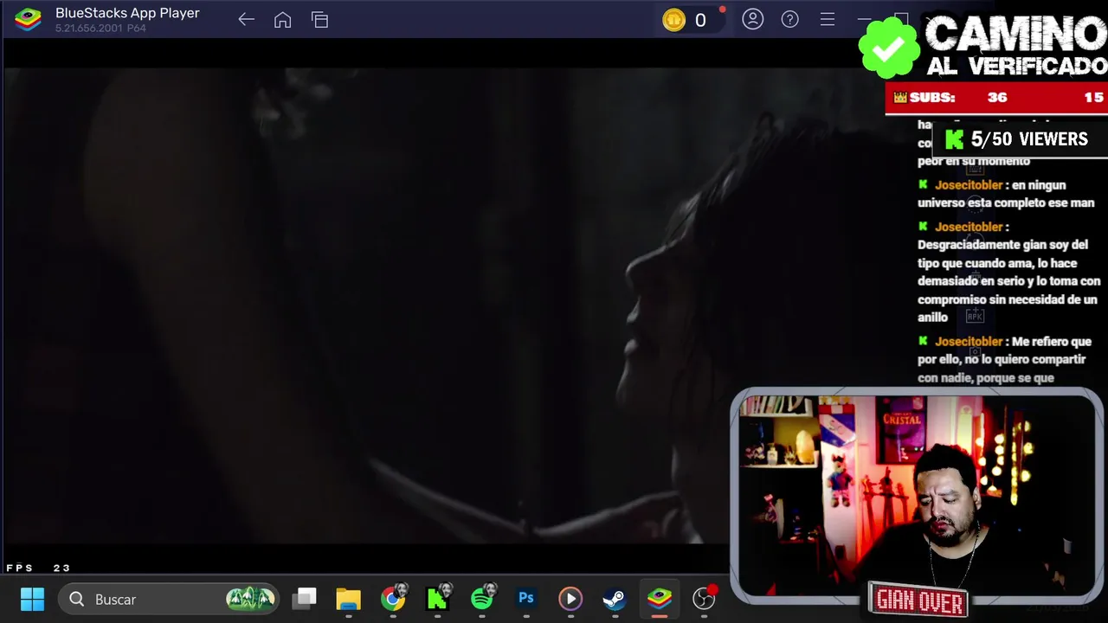Click the gold coin icon in BlueStacks
Image resolution: width=1108 pixels, height=623 pixels.
673,20
